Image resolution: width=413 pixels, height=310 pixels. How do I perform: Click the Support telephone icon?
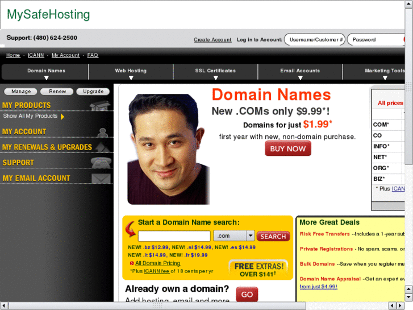[x=101, y=163]
